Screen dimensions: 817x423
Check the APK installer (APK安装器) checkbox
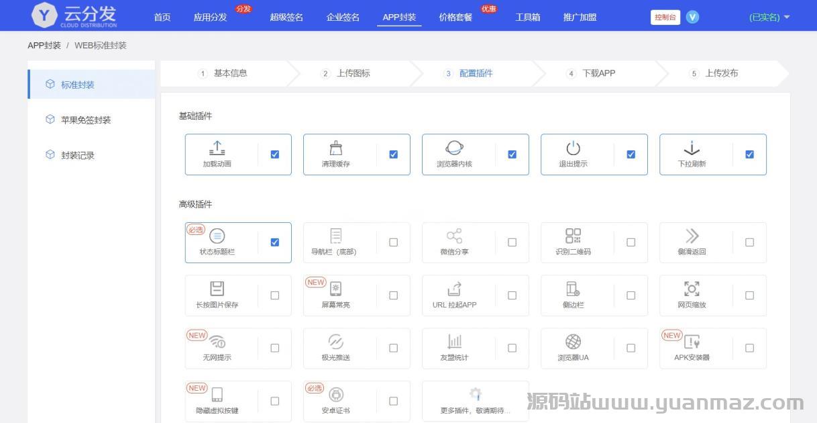[749, 348]
